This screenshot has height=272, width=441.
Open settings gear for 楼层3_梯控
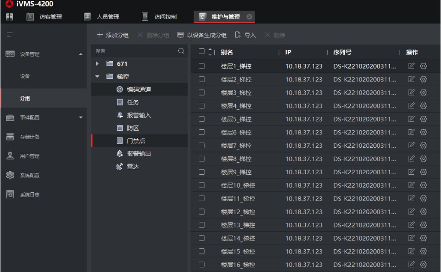click(x=423, y=93)
